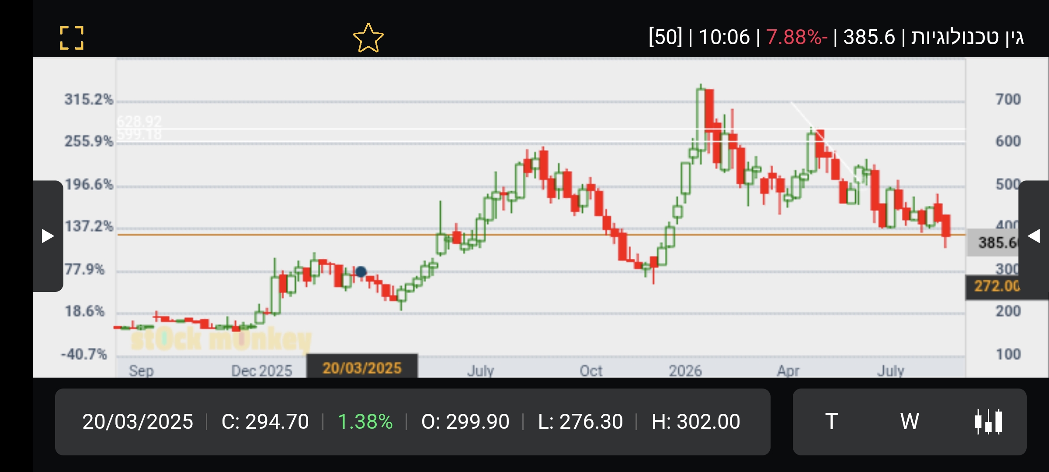Expand right side panel arrow

click(x=1034, y=236)
